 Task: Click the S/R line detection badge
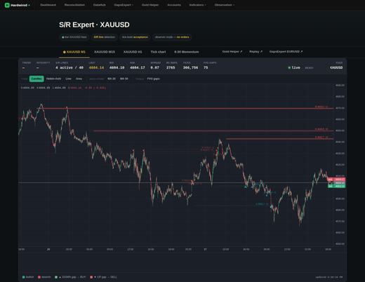point(105,37)
